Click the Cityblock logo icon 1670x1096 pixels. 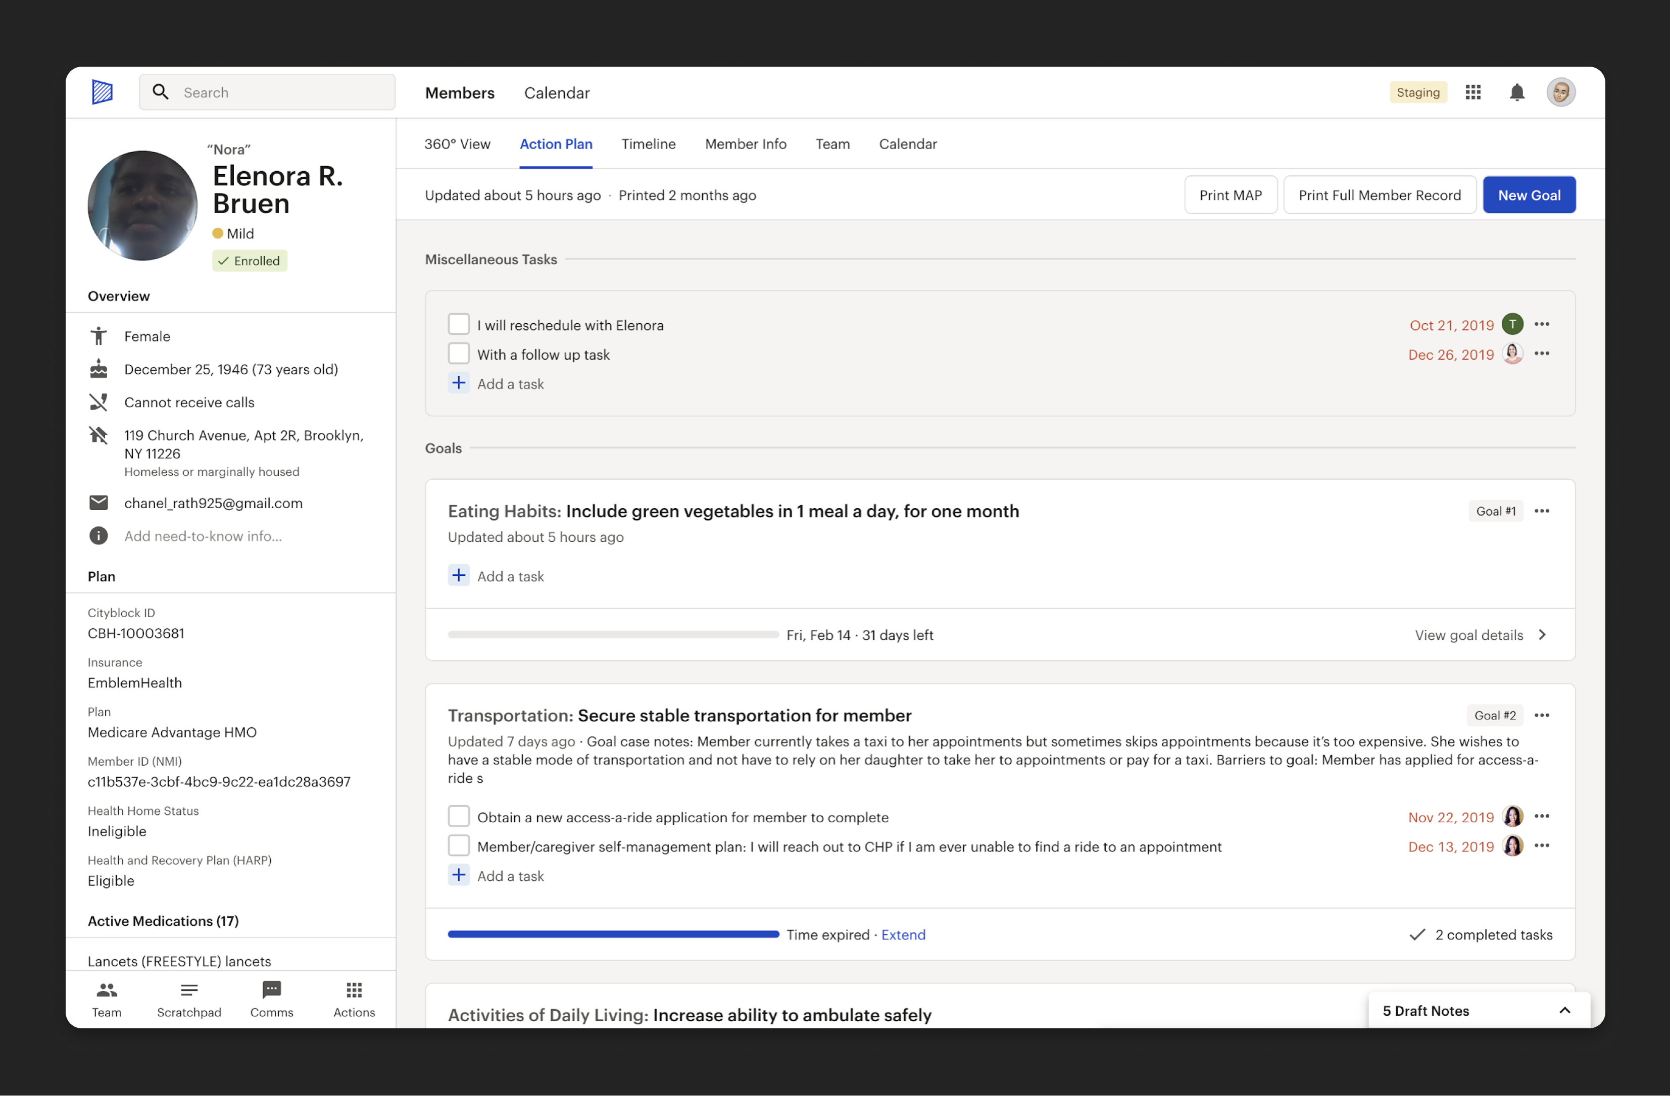click(x=103, y=92)
